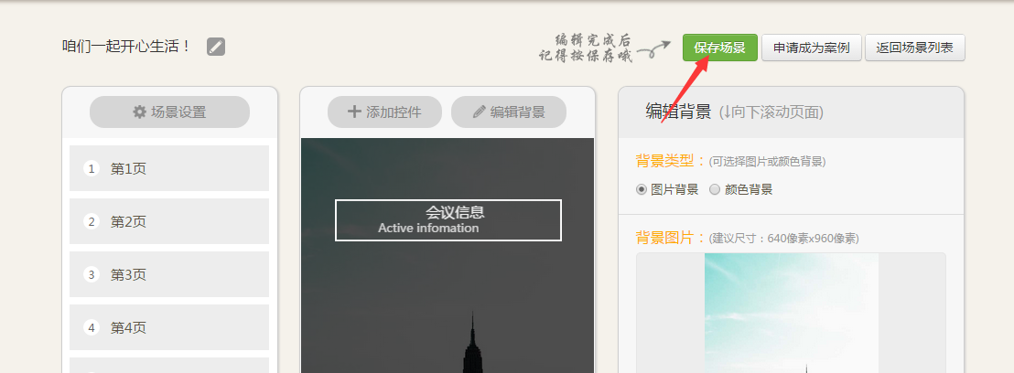Open 场景设置 scene settings
This screenshot has width=1014, height=373.
pos(169,112)
